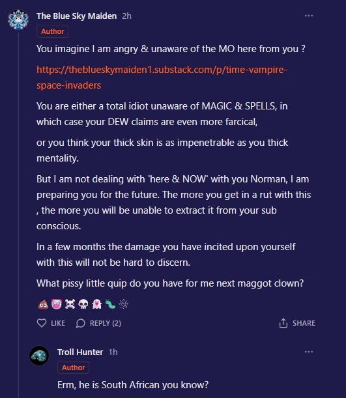Open three-dot menu on Troll Hunter's reply
Image resolution: width=346 pixels, height=398 pixels.
pyautogui.click(x=308, y=352)
